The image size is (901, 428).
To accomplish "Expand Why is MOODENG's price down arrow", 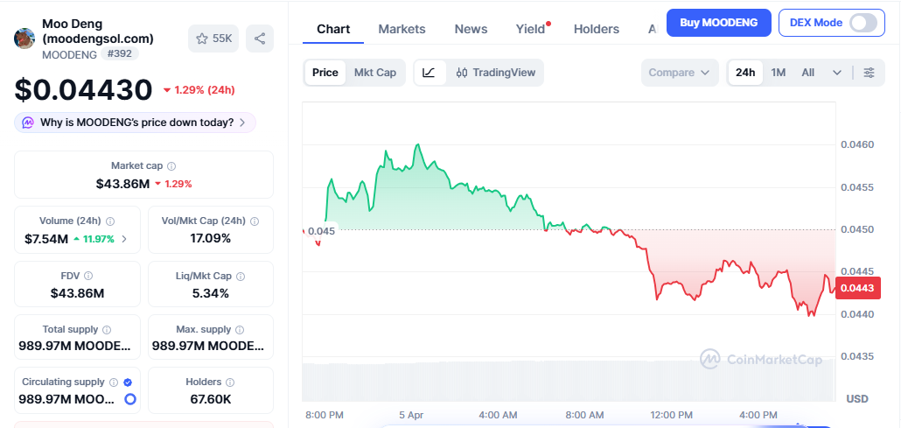I will point(242,123).
